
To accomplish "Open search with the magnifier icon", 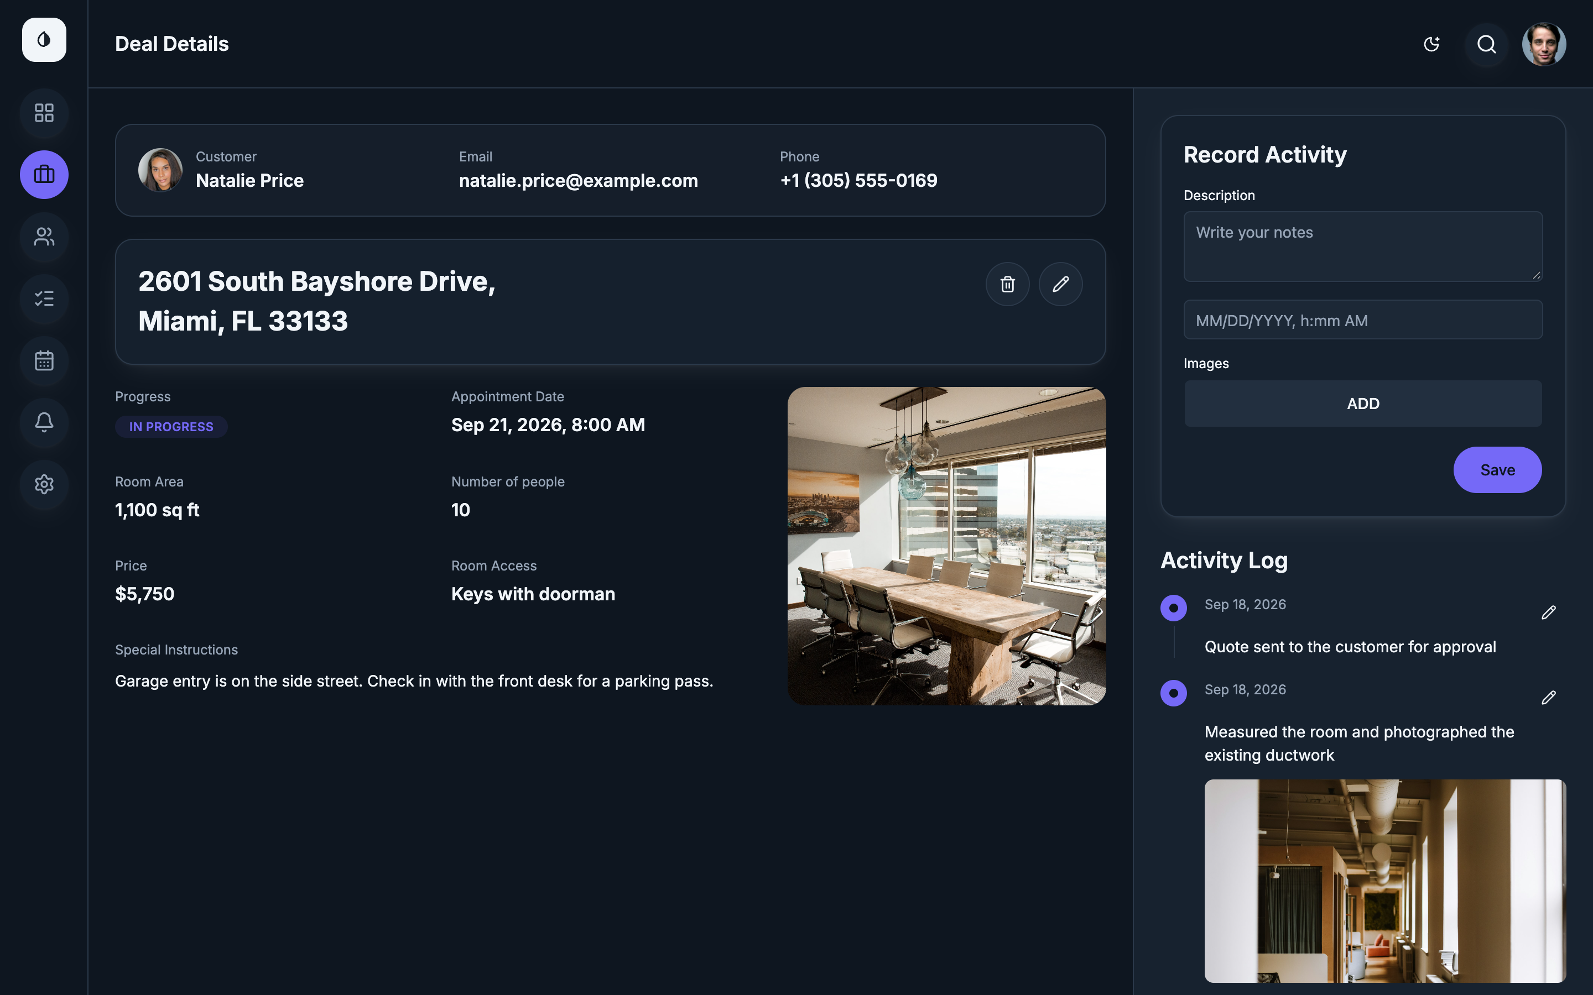I will [x=1486, y=44].
